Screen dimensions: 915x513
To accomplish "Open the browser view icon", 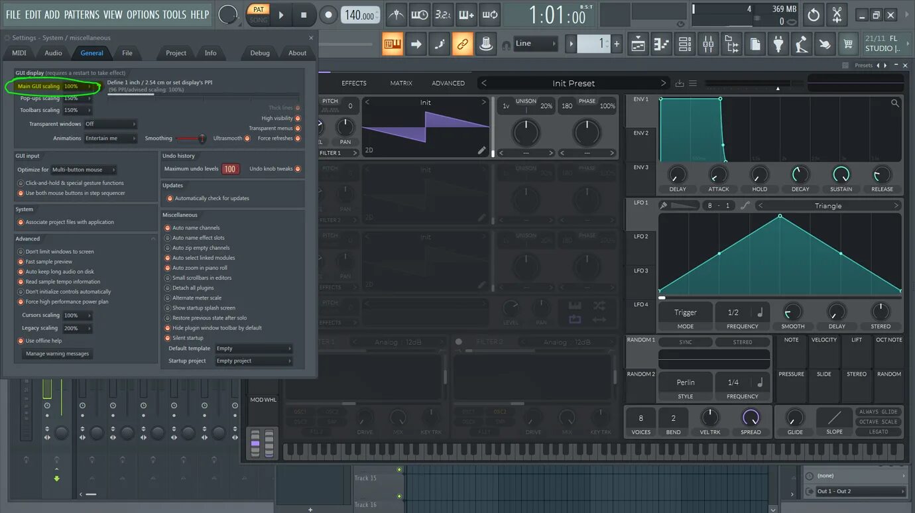I will [x=732, y=44].
